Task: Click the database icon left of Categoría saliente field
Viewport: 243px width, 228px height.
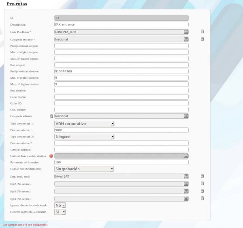Action: [x=51, y=116]
